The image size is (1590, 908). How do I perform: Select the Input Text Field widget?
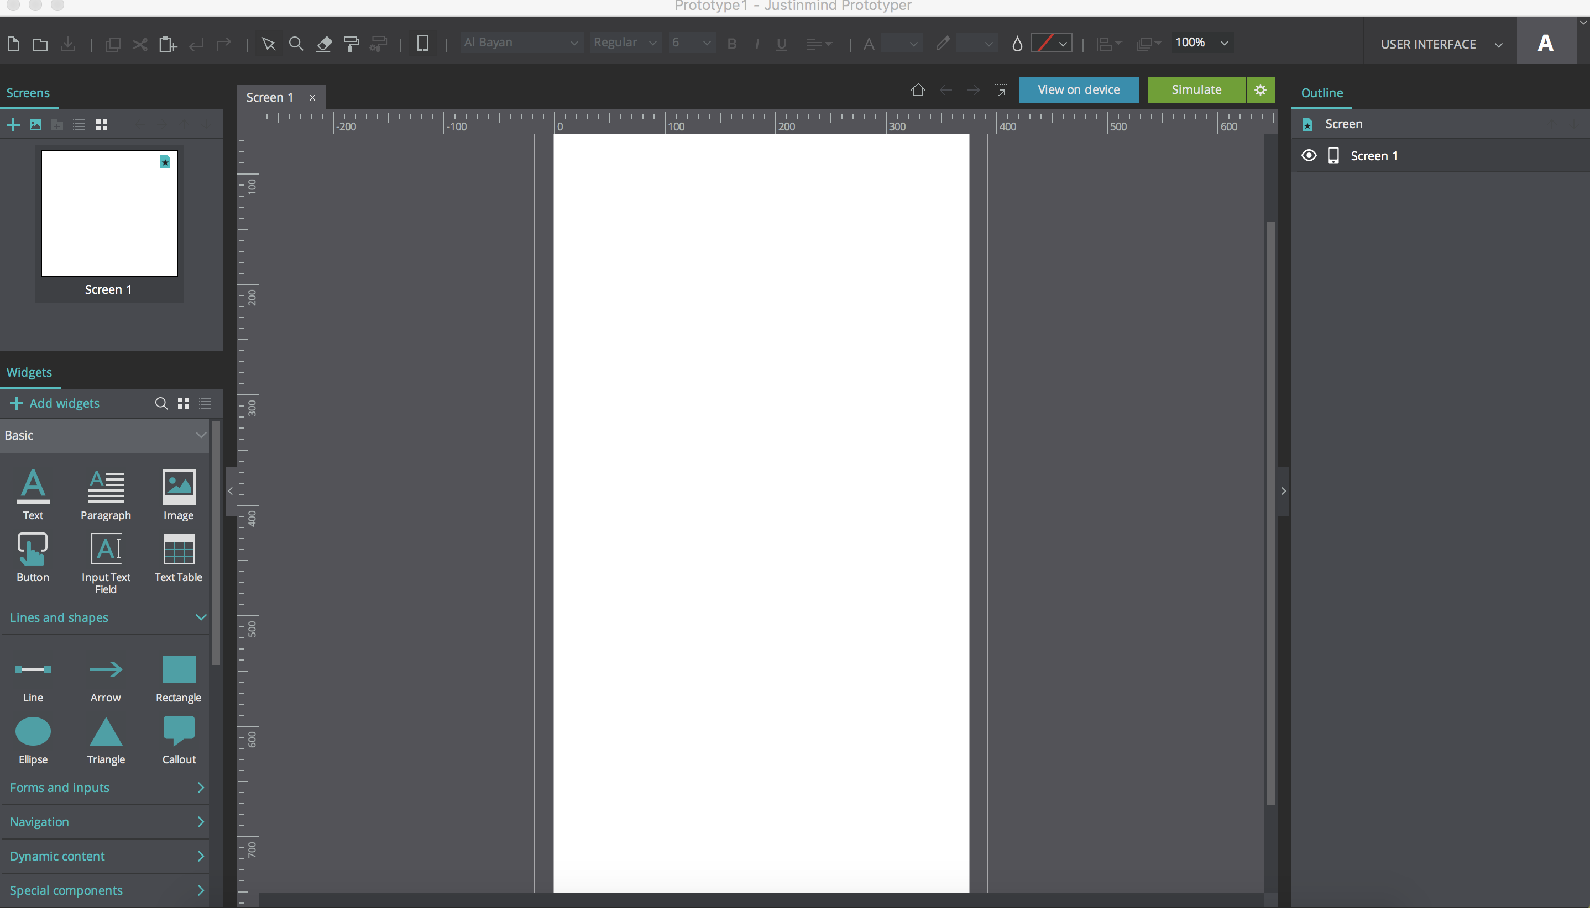click(106, 550)
